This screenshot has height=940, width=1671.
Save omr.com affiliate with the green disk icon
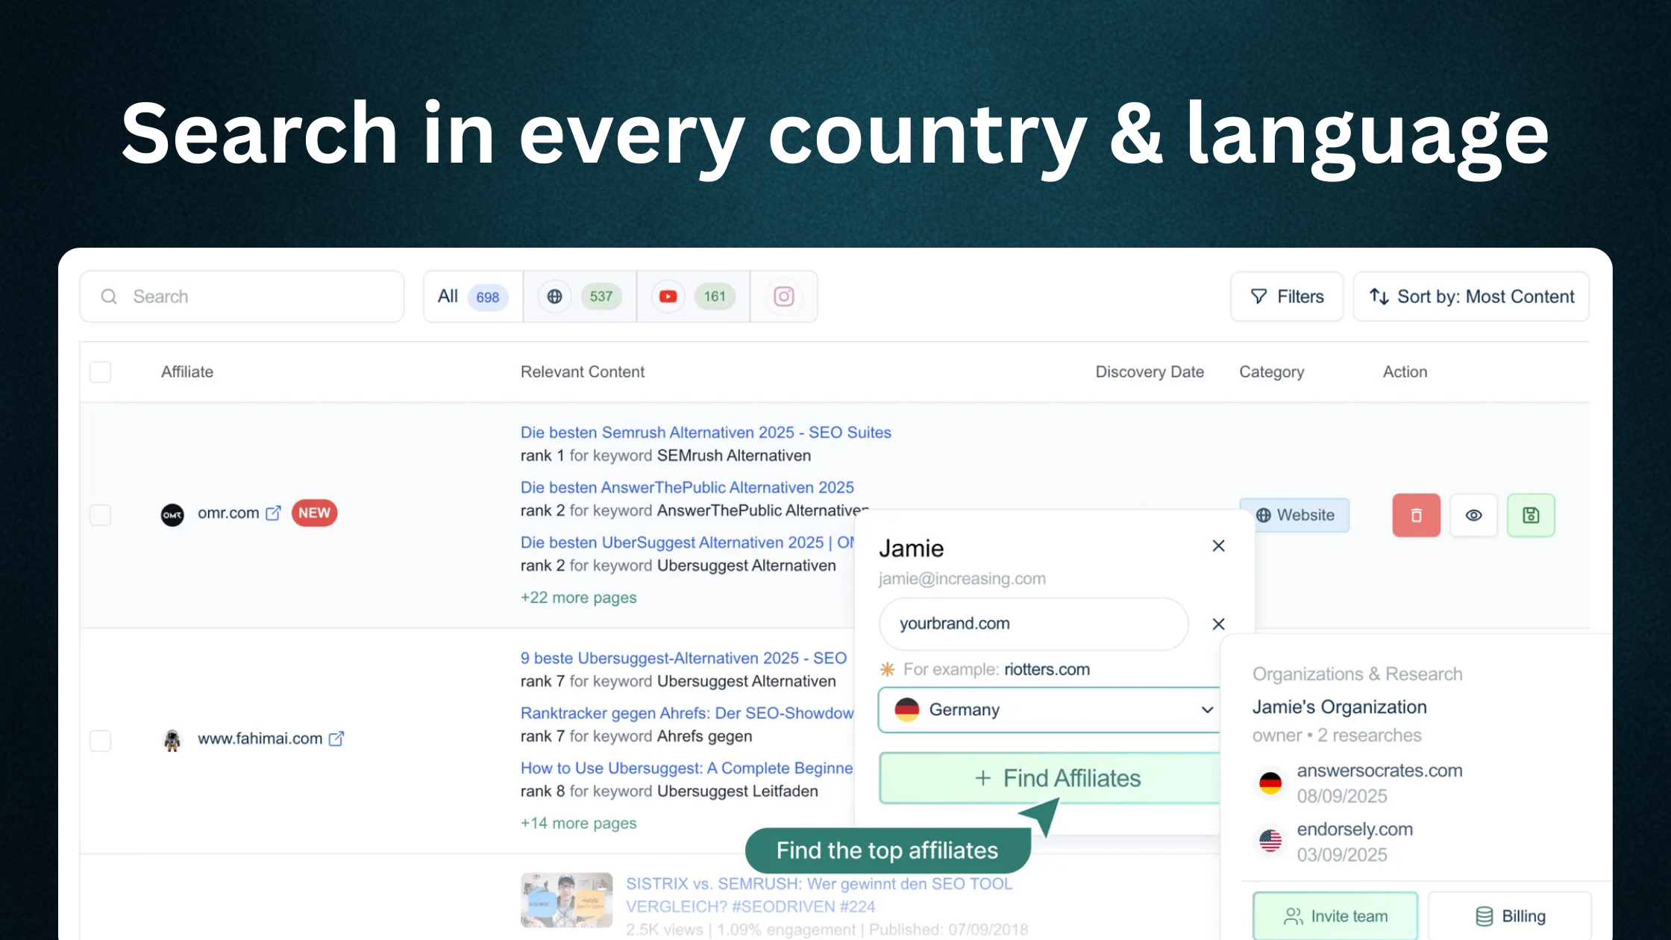[x=1531, y=515]
